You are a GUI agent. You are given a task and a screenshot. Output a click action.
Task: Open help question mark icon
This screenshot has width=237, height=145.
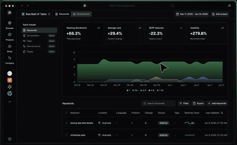pyautogui.click(x=10, y=139)
